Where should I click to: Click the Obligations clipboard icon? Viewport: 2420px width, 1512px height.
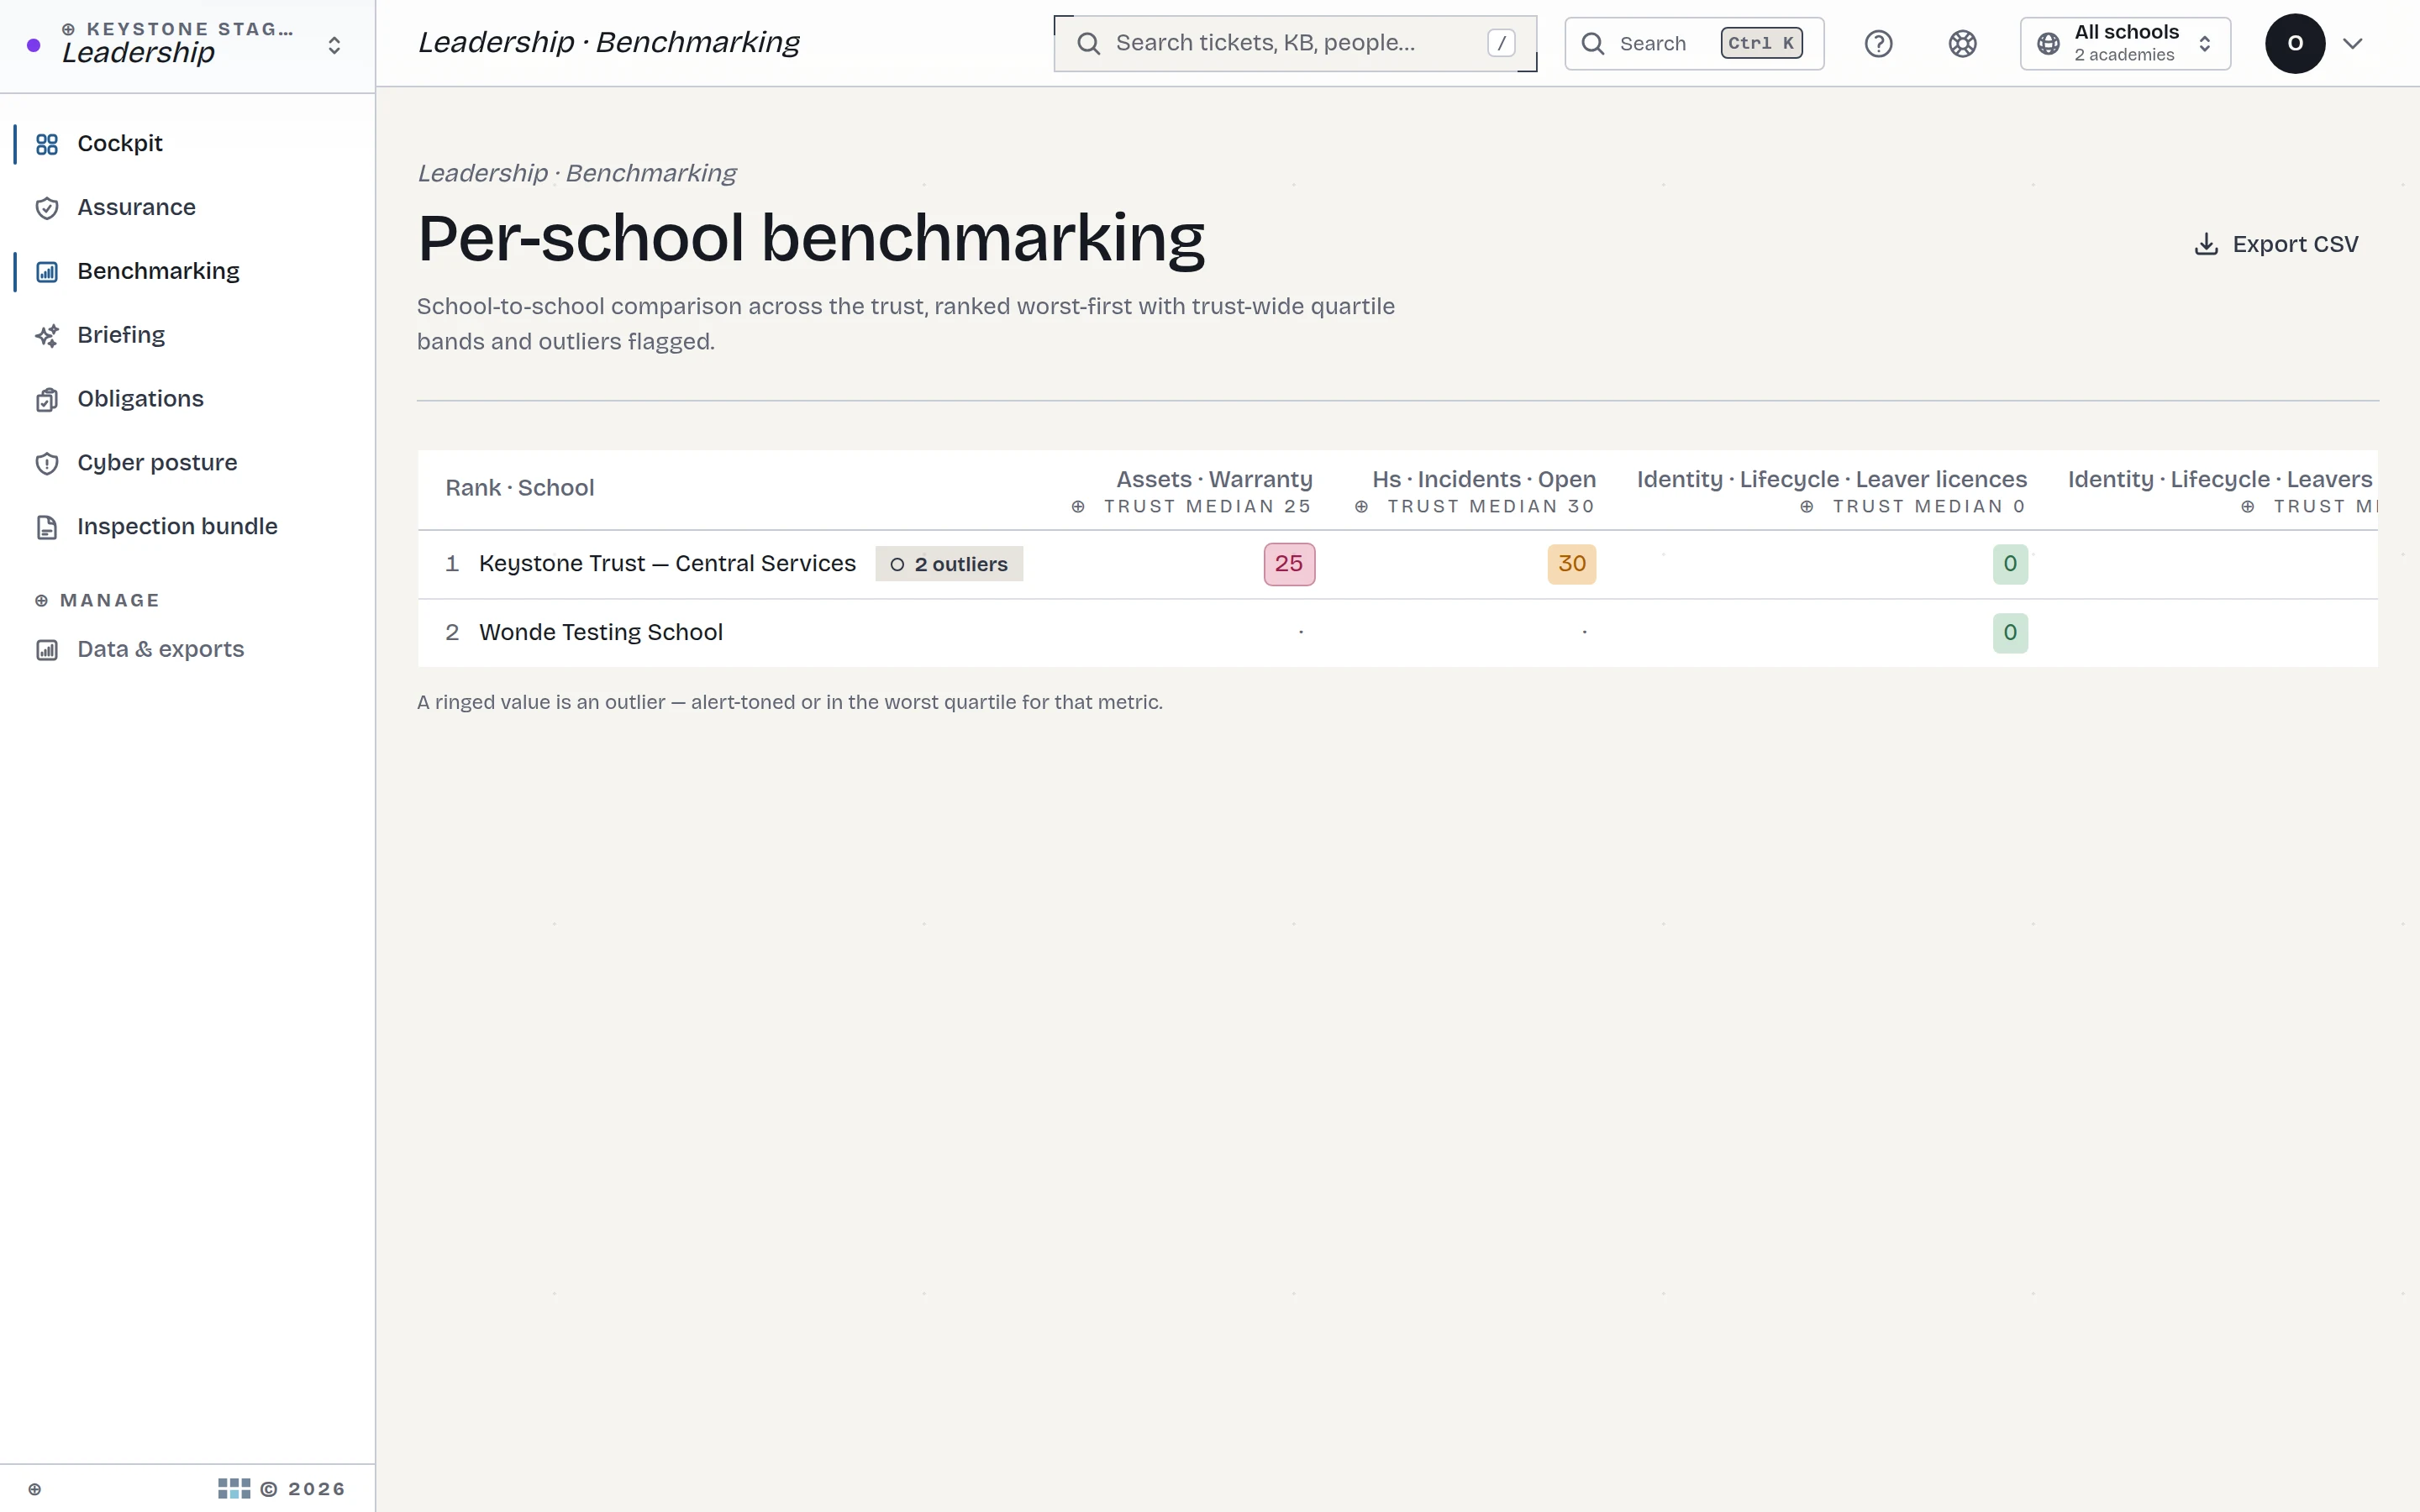point(47,400)
